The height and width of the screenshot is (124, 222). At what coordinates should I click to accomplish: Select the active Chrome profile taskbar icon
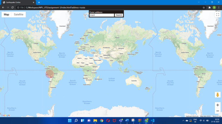[x=146, y=120]
